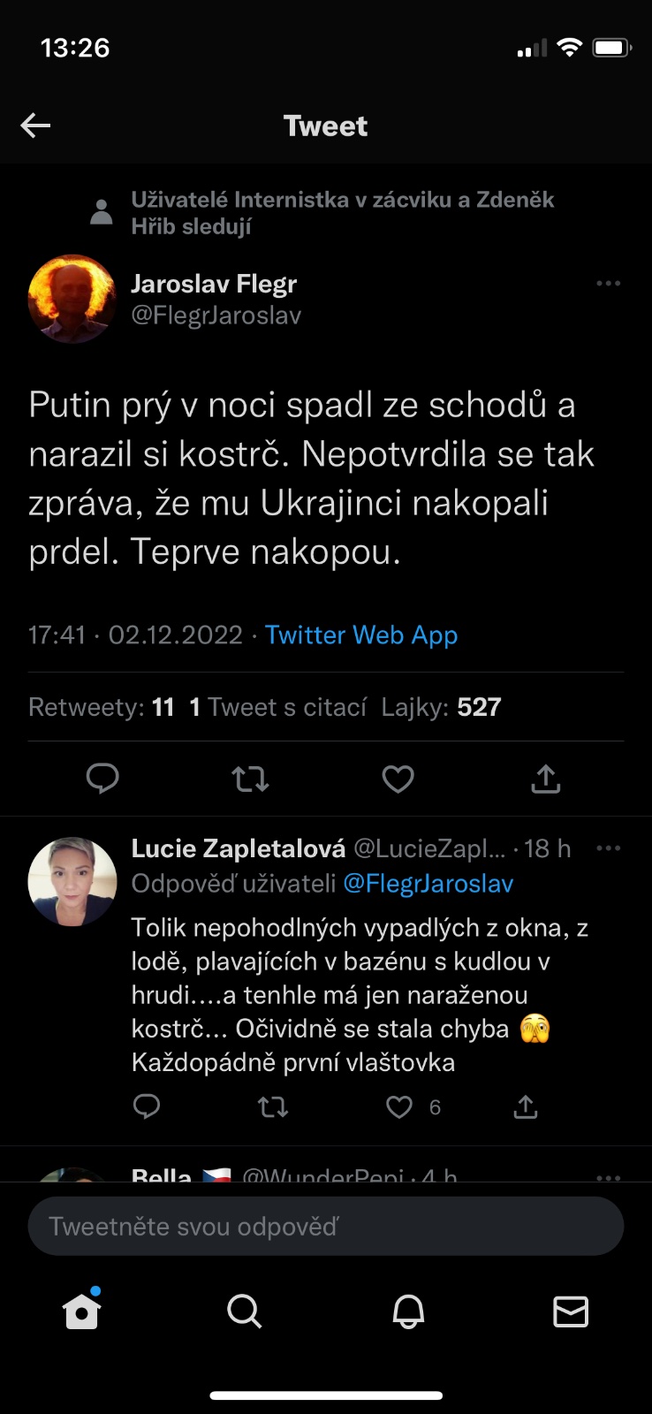652x1414 pixels.
Task: Retweet Lucie Zapletalová's reply
Action: coord(273,1106)
